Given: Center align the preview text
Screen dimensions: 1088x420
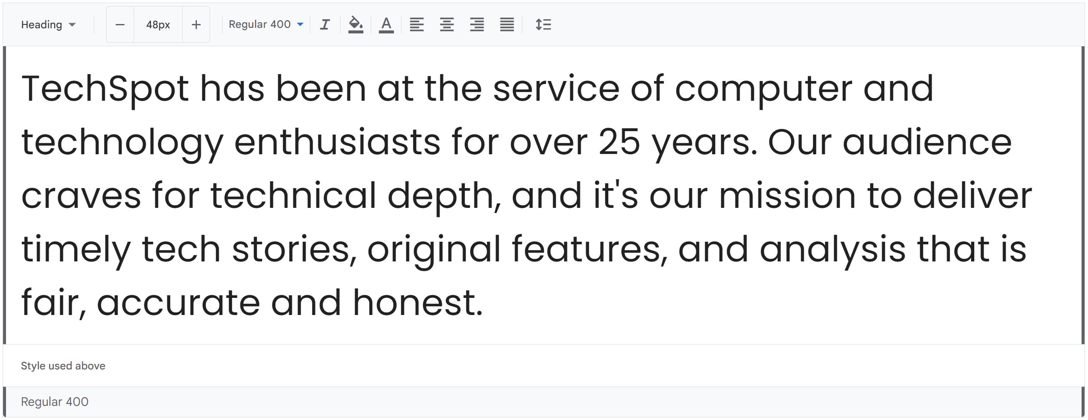Looking at the screenshot, I should coord(447,25).
